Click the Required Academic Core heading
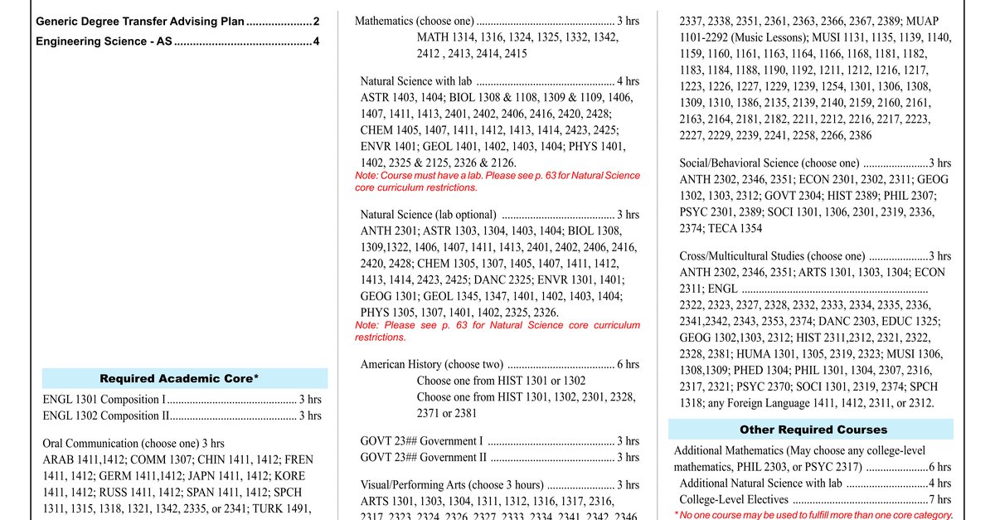 [x=185, y=378]
